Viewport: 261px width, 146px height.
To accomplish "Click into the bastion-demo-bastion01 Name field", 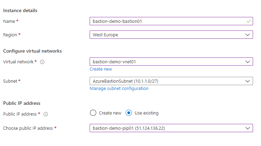I will point(171,21).
